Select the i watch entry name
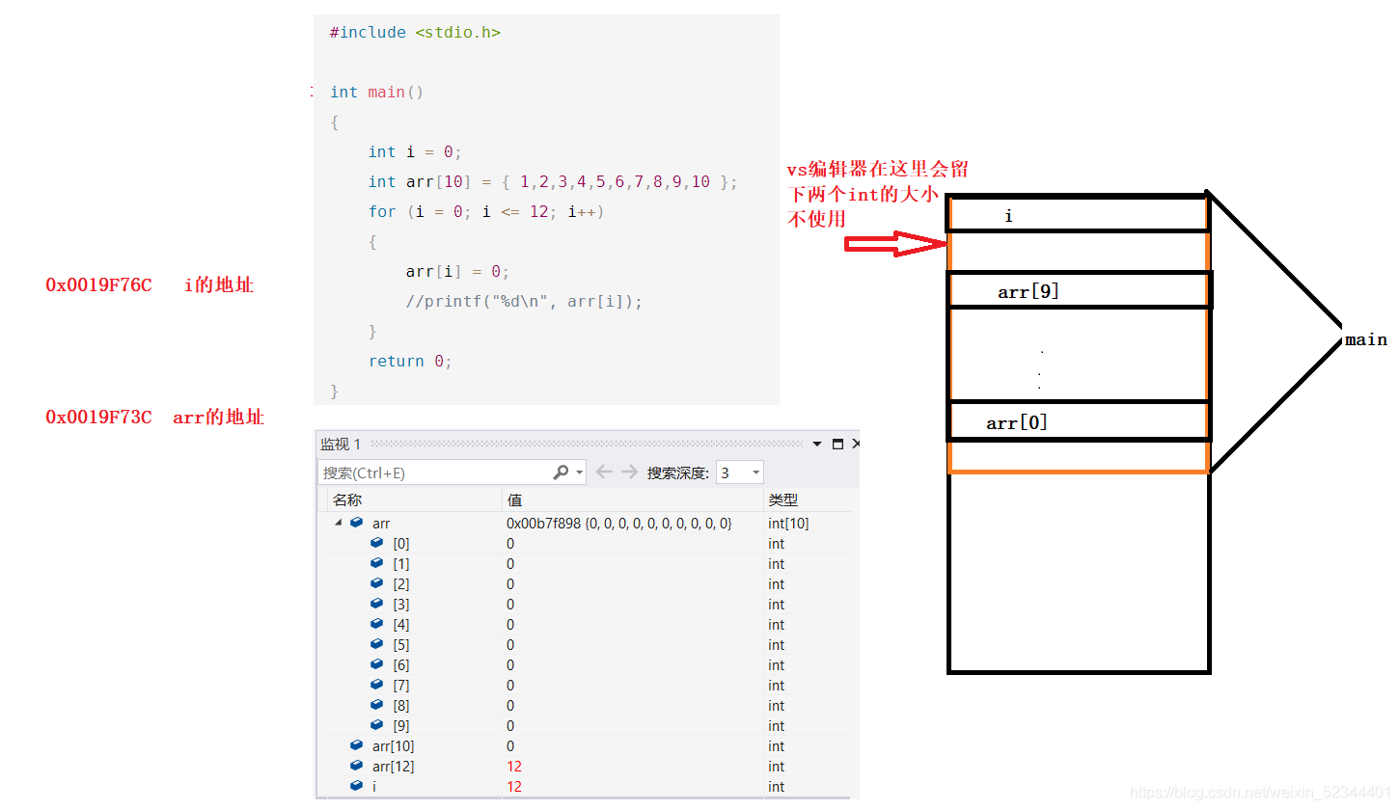 (x=374, y=787)
